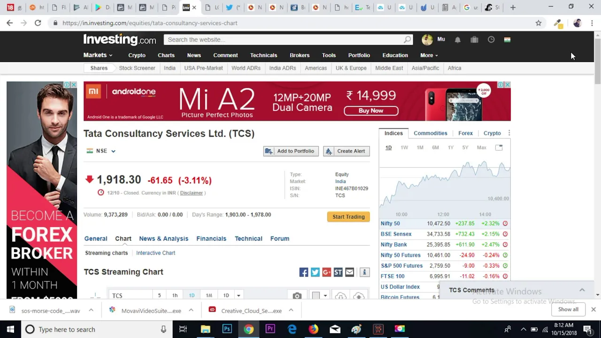Select 1M range on indices chart
The height and width of the screenshot is (338, 601).
tap(420, 147)
